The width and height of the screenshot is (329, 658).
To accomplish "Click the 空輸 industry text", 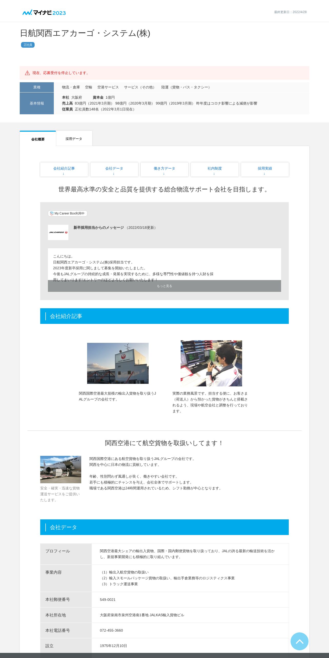I will point(89,87).
